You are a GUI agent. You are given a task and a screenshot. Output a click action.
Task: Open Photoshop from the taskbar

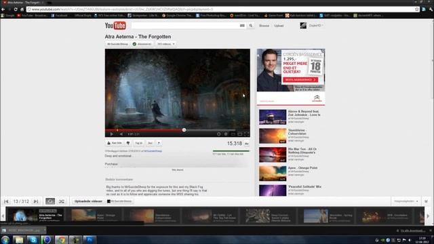coord(90,239)
